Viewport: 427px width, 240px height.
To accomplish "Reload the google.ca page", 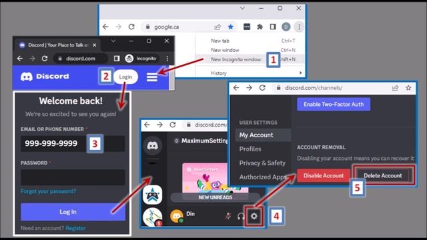I will click(x=131, y=27).
